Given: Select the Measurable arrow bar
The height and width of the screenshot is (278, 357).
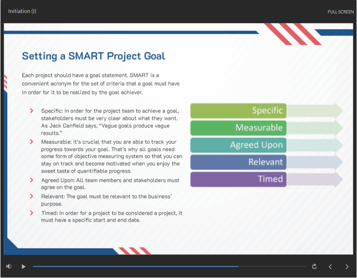Looking at the screenshot, I should tap(266, 128).
